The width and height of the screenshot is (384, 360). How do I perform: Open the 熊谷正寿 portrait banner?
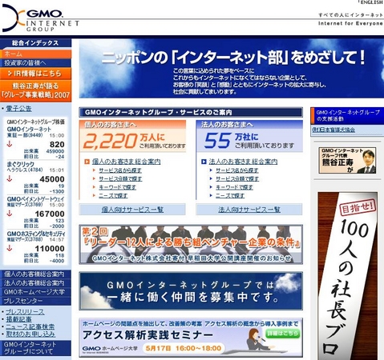click(347, 161)
